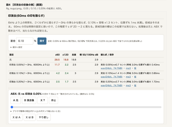Viewport: 172px width, 127px height.
Task: Reset the test with やり直し
Action: point(44,117)
